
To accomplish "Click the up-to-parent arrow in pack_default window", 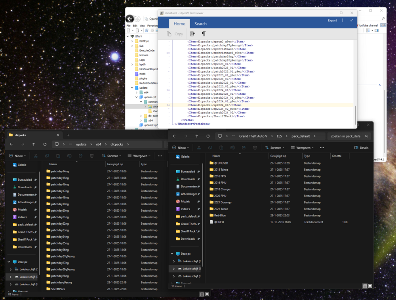I will click(198, 136).
